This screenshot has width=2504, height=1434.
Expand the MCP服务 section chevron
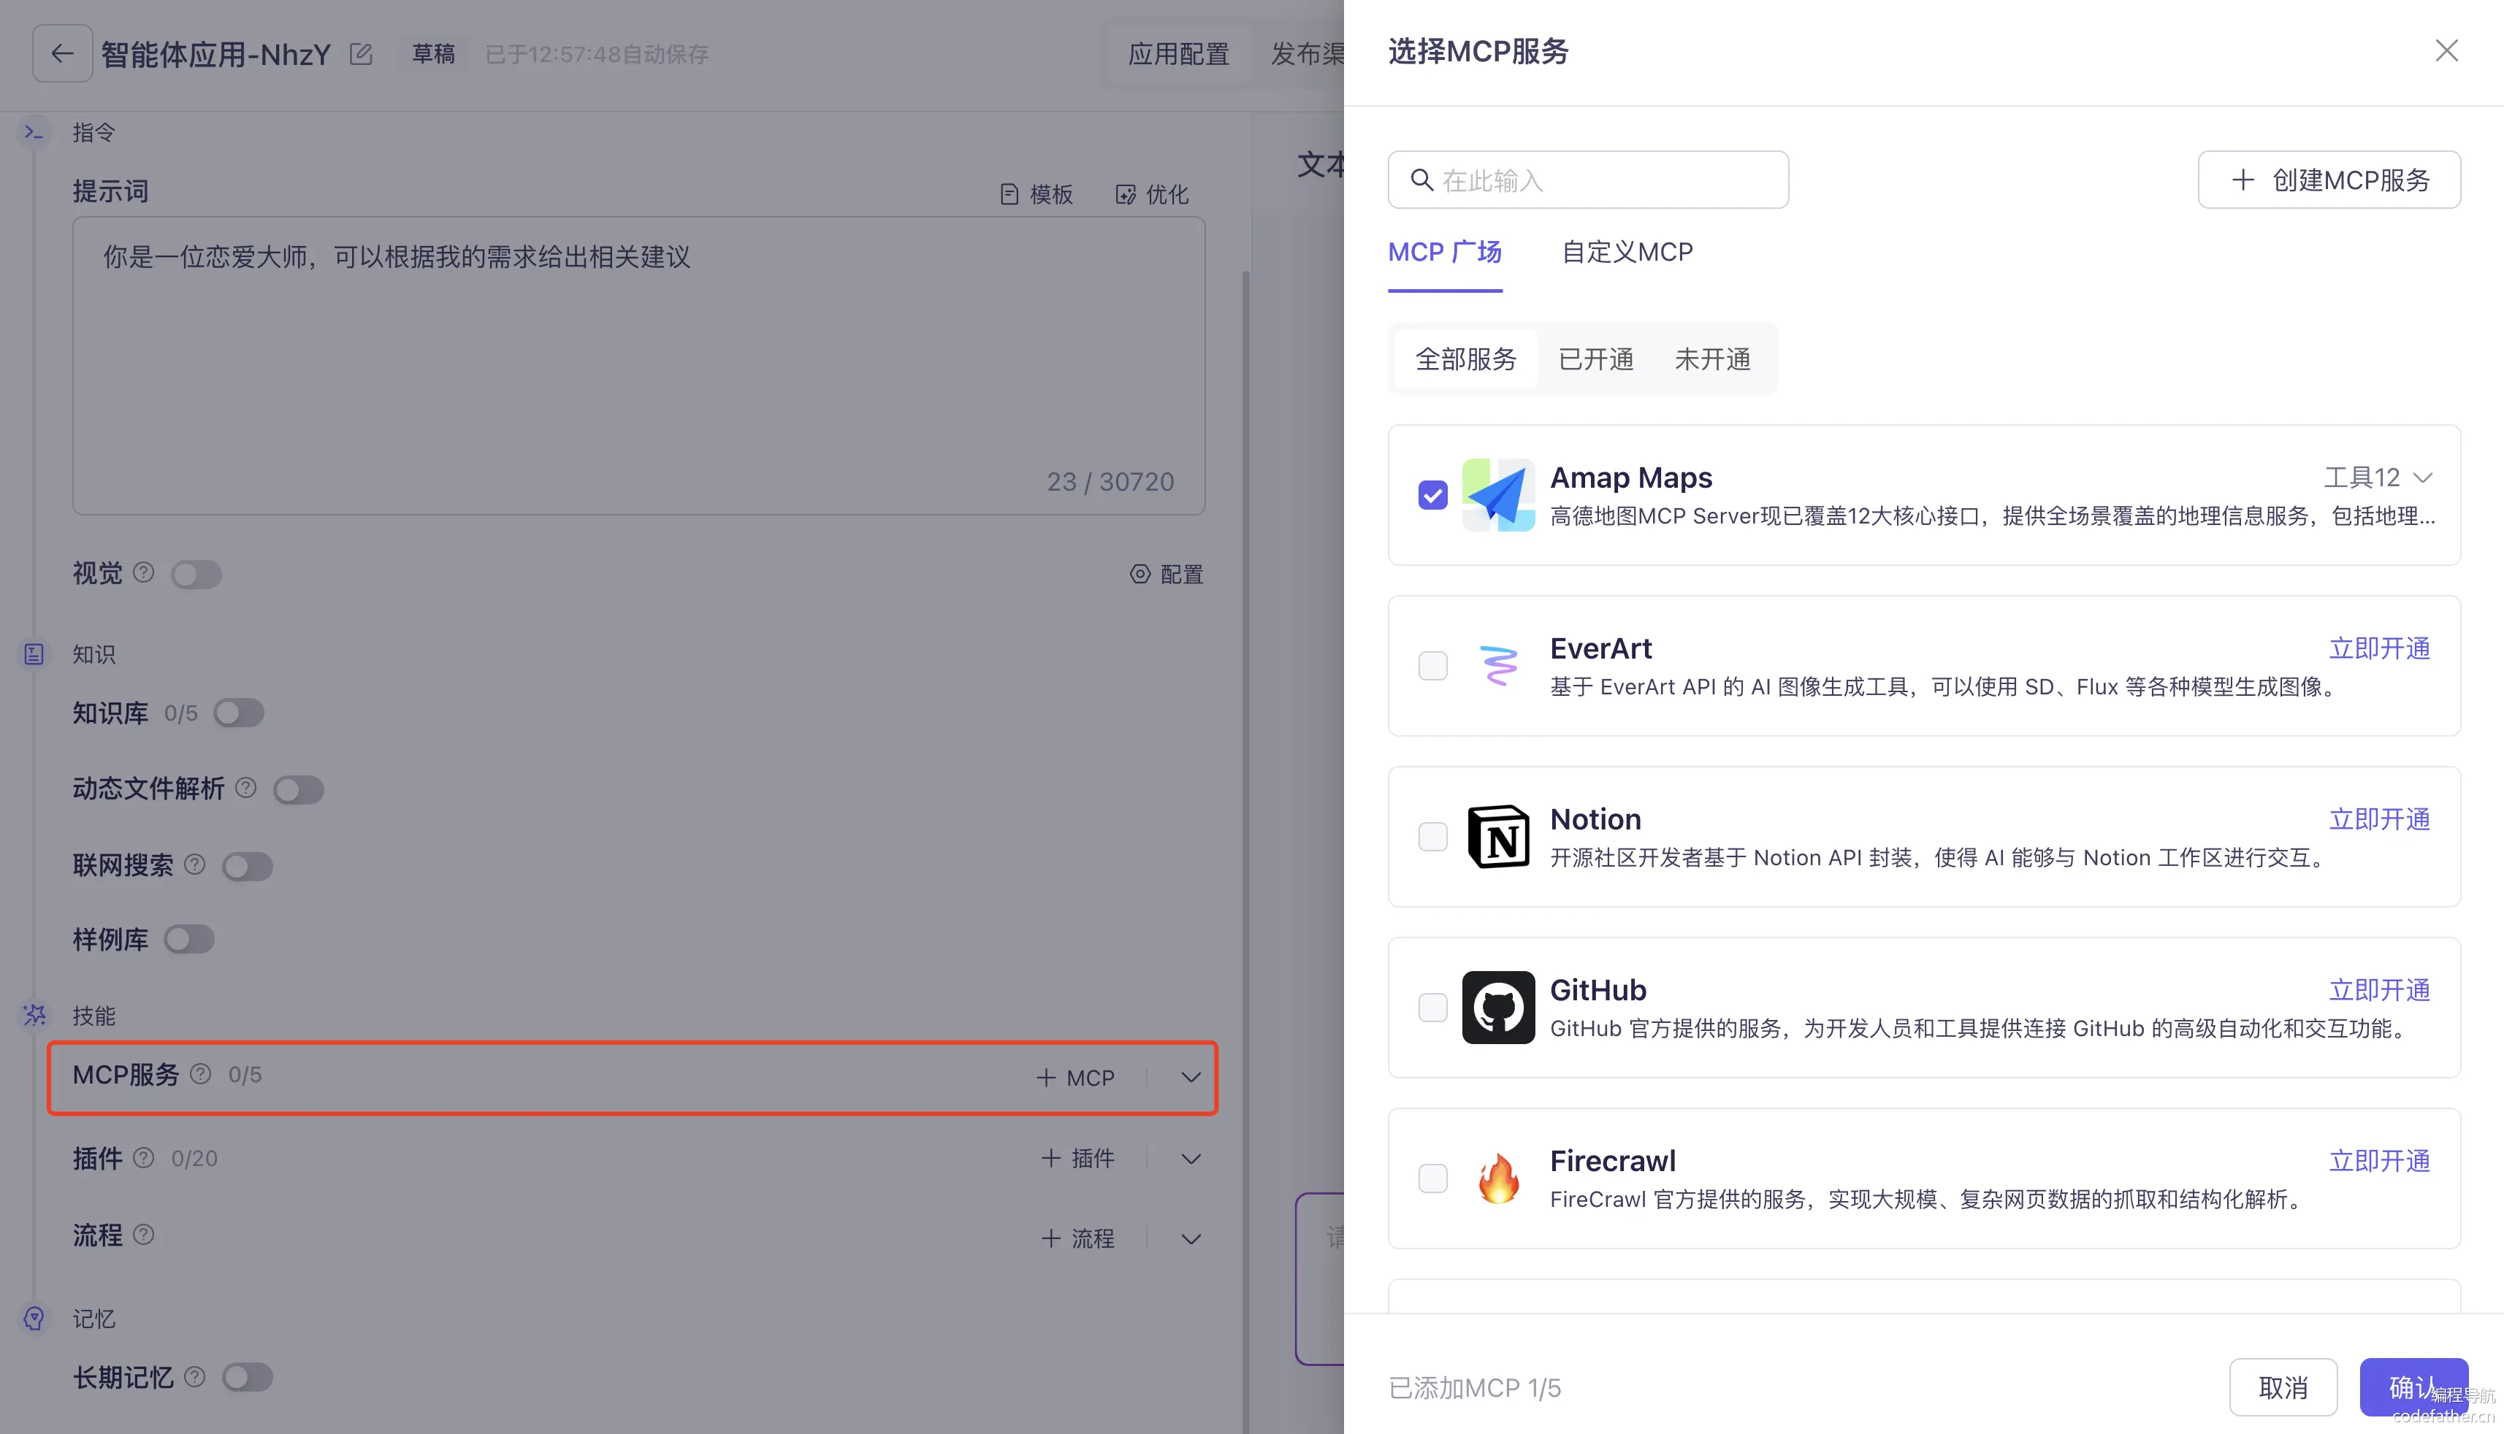click(x=1190, y=1078)
